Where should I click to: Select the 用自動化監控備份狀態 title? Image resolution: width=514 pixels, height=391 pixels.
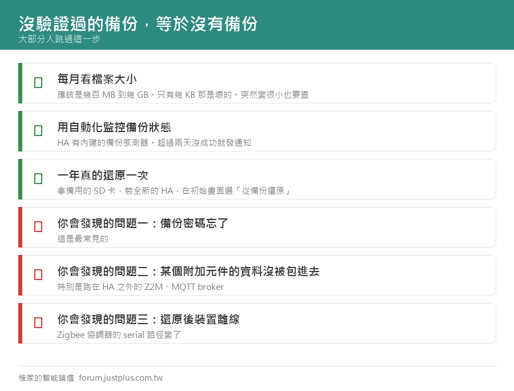(x=114, y=127)
